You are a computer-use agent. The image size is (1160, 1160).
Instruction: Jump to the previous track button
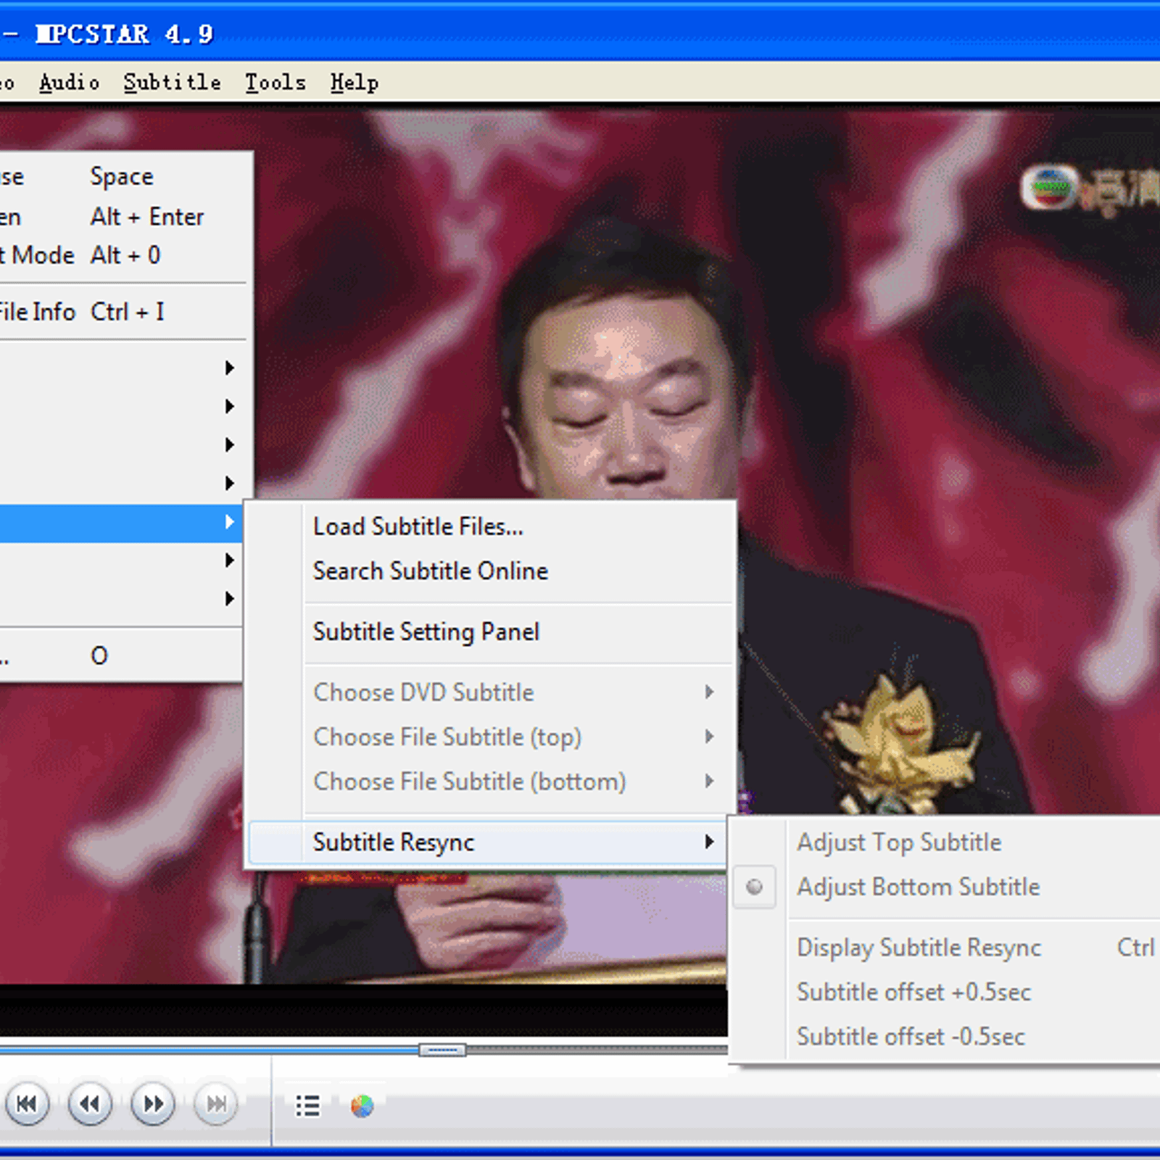[x=27, y=1104]
